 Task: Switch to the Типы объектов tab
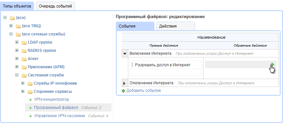click(x=17, y=6)
